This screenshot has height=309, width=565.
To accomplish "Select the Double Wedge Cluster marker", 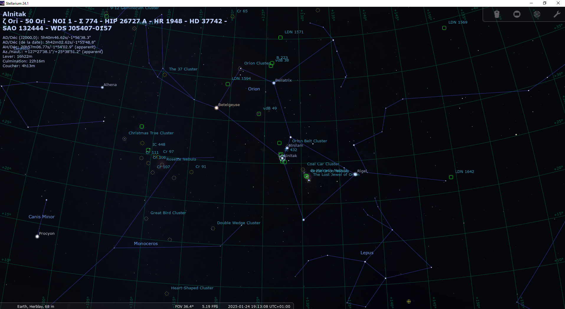I will [213, 228].
